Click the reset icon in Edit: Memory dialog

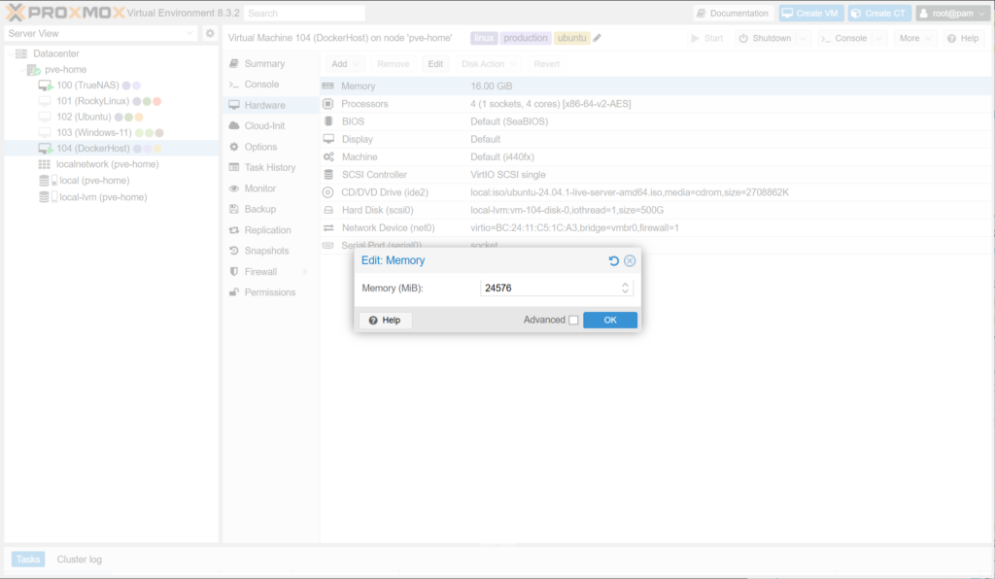(x=614, y=260)
